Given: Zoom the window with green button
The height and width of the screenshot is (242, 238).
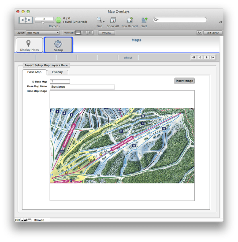Looking at the screenshot, I should click(x=28, y=11).
